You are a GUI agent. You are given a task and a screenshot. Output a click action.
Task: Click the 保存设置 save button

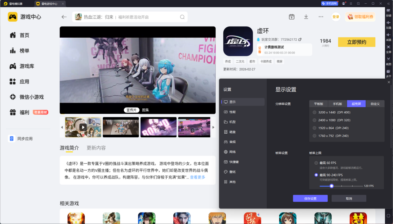pyautogui.click(x=310, y=199)
